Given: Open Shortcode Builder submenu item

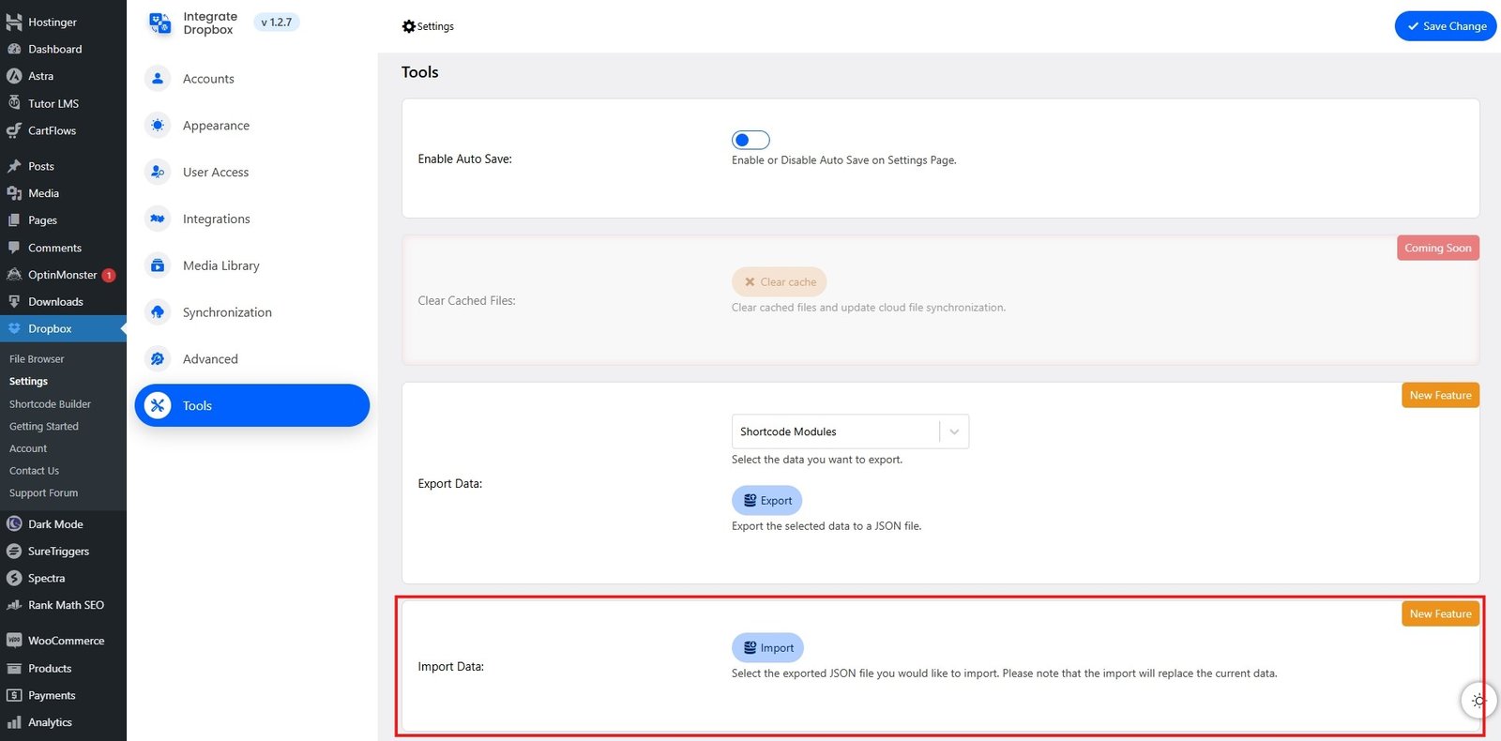Looking at the screenshot, I should (50, 404).
